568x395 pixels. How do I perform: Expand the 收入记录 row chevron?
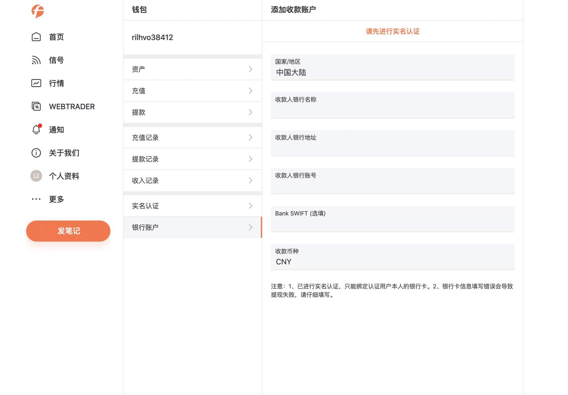[x=250, y=180]
